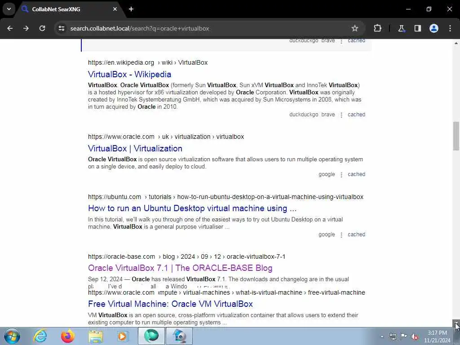The width and height of the screenshot is (460, 345).
Task: Click brave engine label on Wikipedia result
Action: pyautogui.click(x=328, y=115)
